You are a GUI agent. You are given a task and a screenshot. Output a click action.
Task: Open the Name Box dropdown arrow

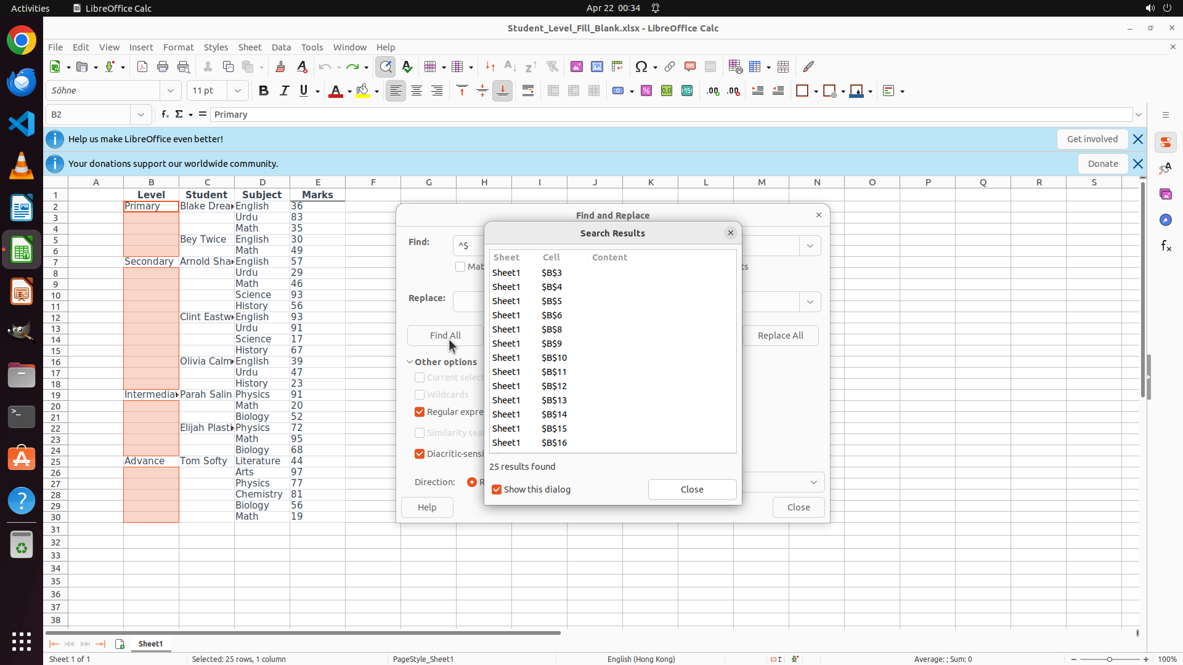[141, 115]
